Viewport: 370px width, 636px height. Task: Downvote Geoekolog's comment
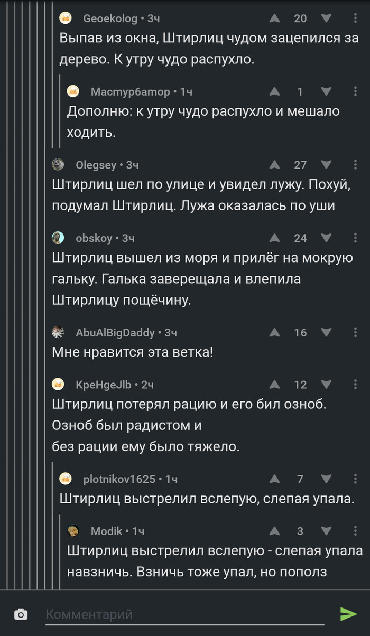point(326,18)
